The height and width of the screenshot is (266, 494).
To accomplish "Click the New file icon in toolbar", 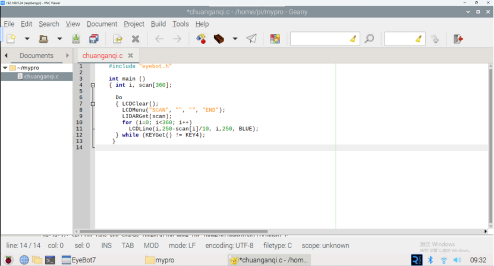I will 11,39.
